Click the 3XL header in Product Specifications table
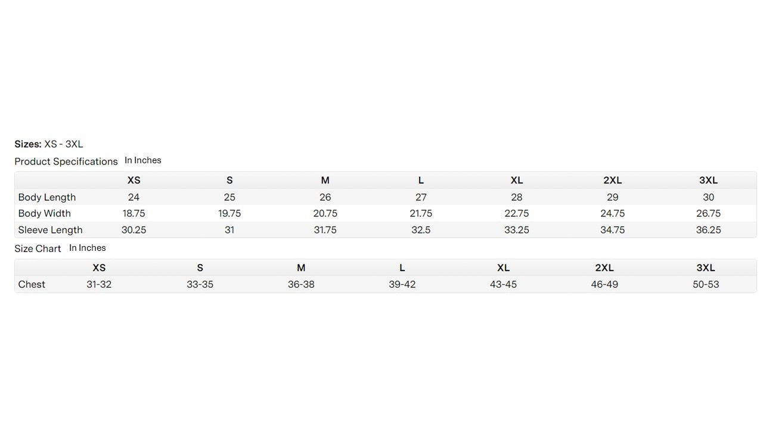 click(x=708, y=181)
